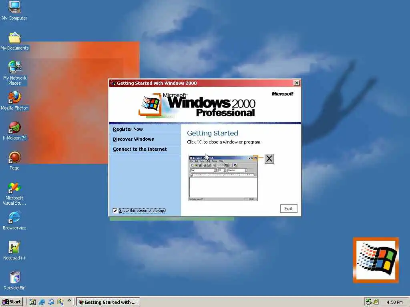The image size is (410, 307).
Task: Open the Start menu
Action: 12,302
